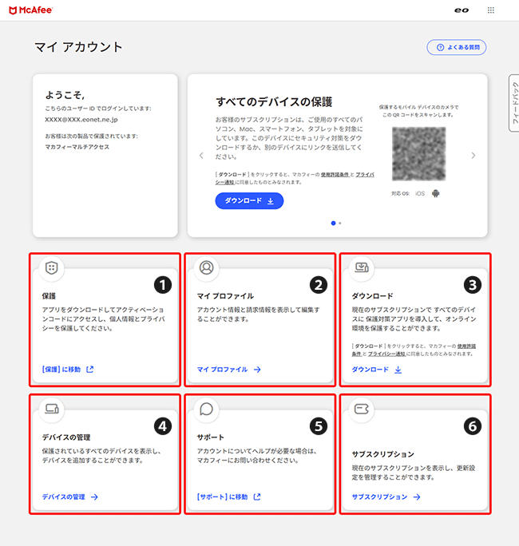Click external link icon beside [保護]に移動

[x=90, y=370]
